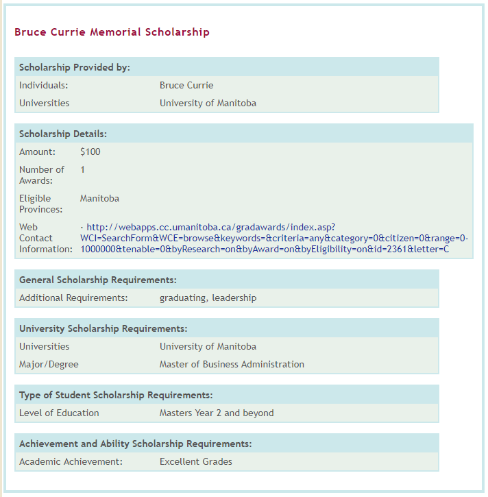Click the 'Bruce Currie' value beside Individuals
The height and width of the screenshot is (497, 488).
click(x=186, y=86)
